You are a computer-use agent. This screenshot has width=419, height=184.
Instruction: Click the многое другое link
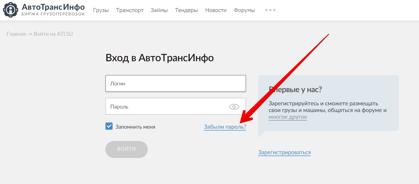tap(288, 117)
